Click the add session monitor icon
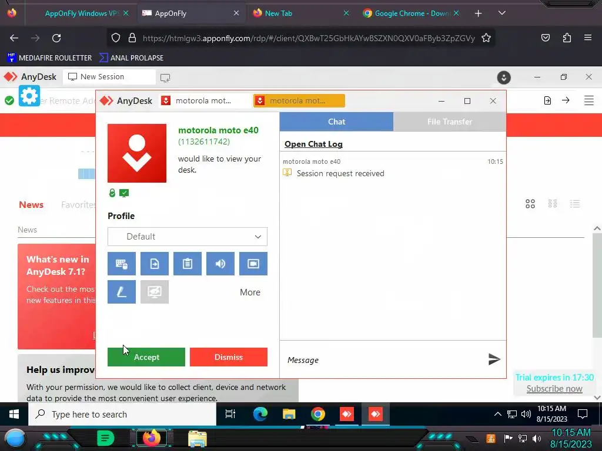Image resolution: width=602 pixels, height=451 pixels. click(165, 78)
